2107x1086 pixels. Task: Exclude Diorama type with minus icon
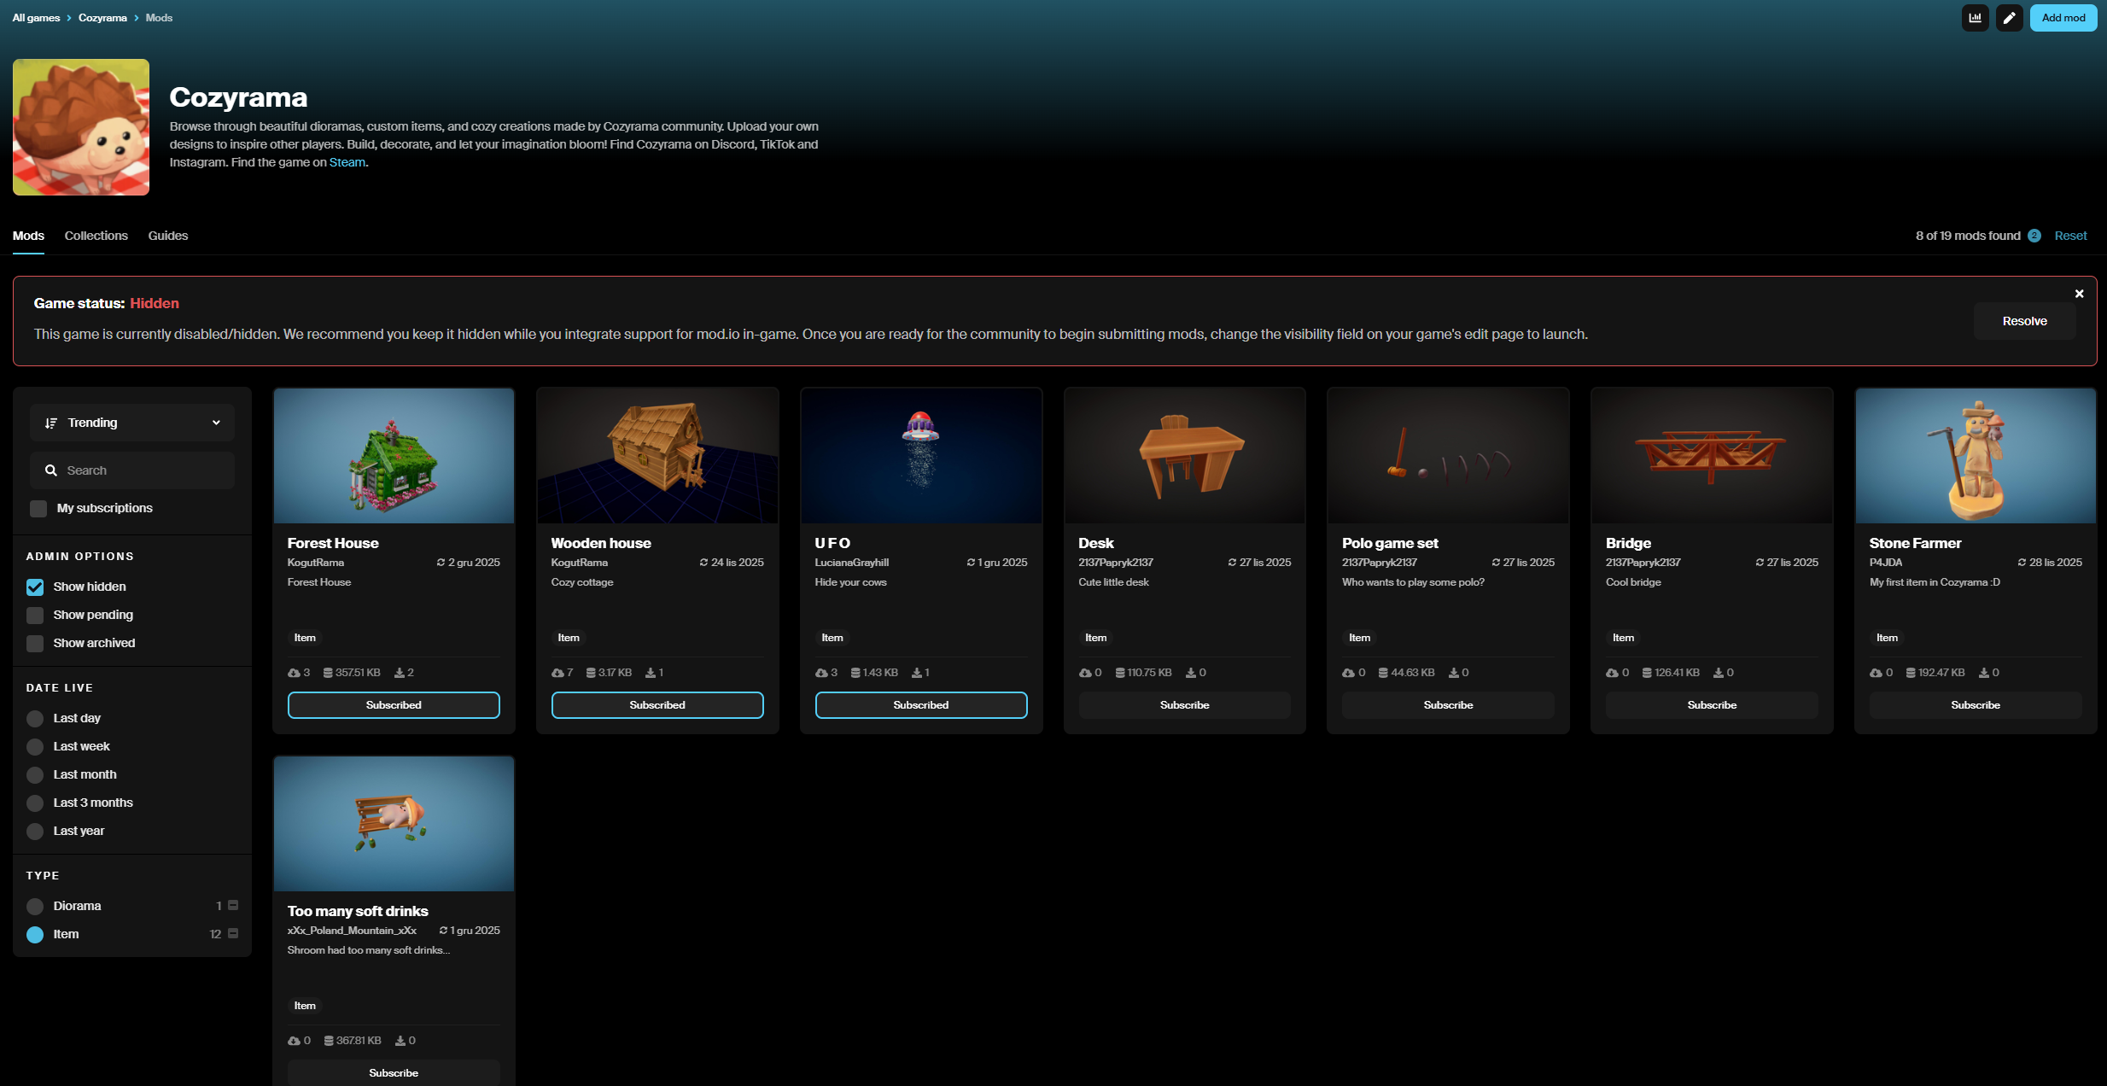point(233,905)
